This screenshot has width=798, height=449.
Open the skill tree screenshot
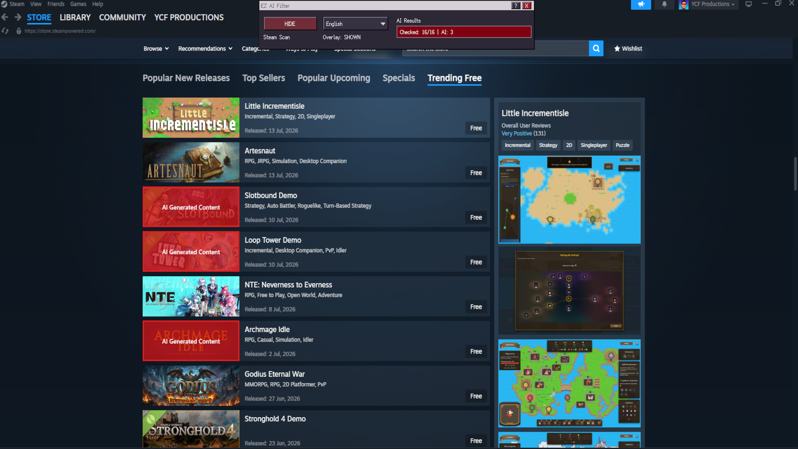click(x=569, y=291)
